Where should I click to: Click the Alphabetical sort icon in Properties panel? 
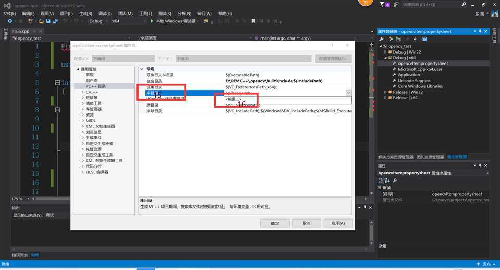[387, 181]
